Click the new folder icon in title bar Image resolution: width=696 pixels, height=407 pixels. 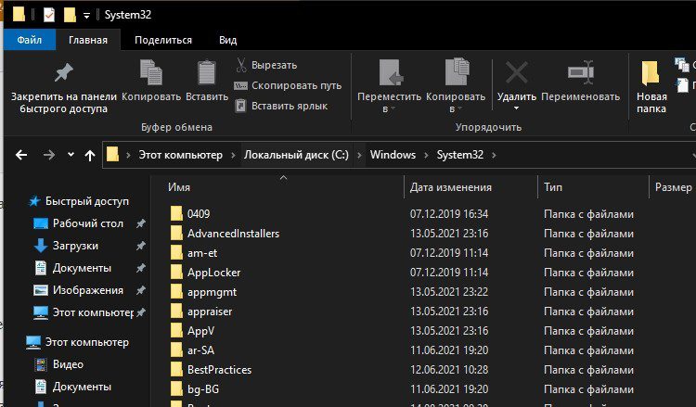(x=70, y=15)
